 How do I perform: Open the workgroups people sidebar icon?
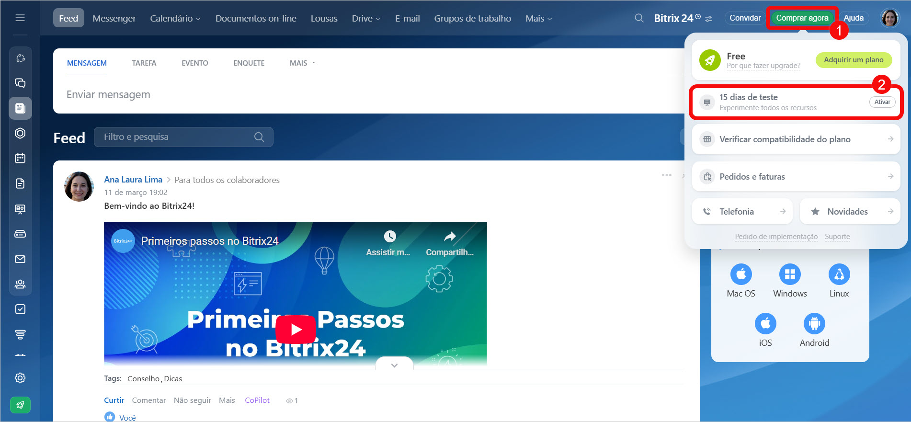coord(20,284)
